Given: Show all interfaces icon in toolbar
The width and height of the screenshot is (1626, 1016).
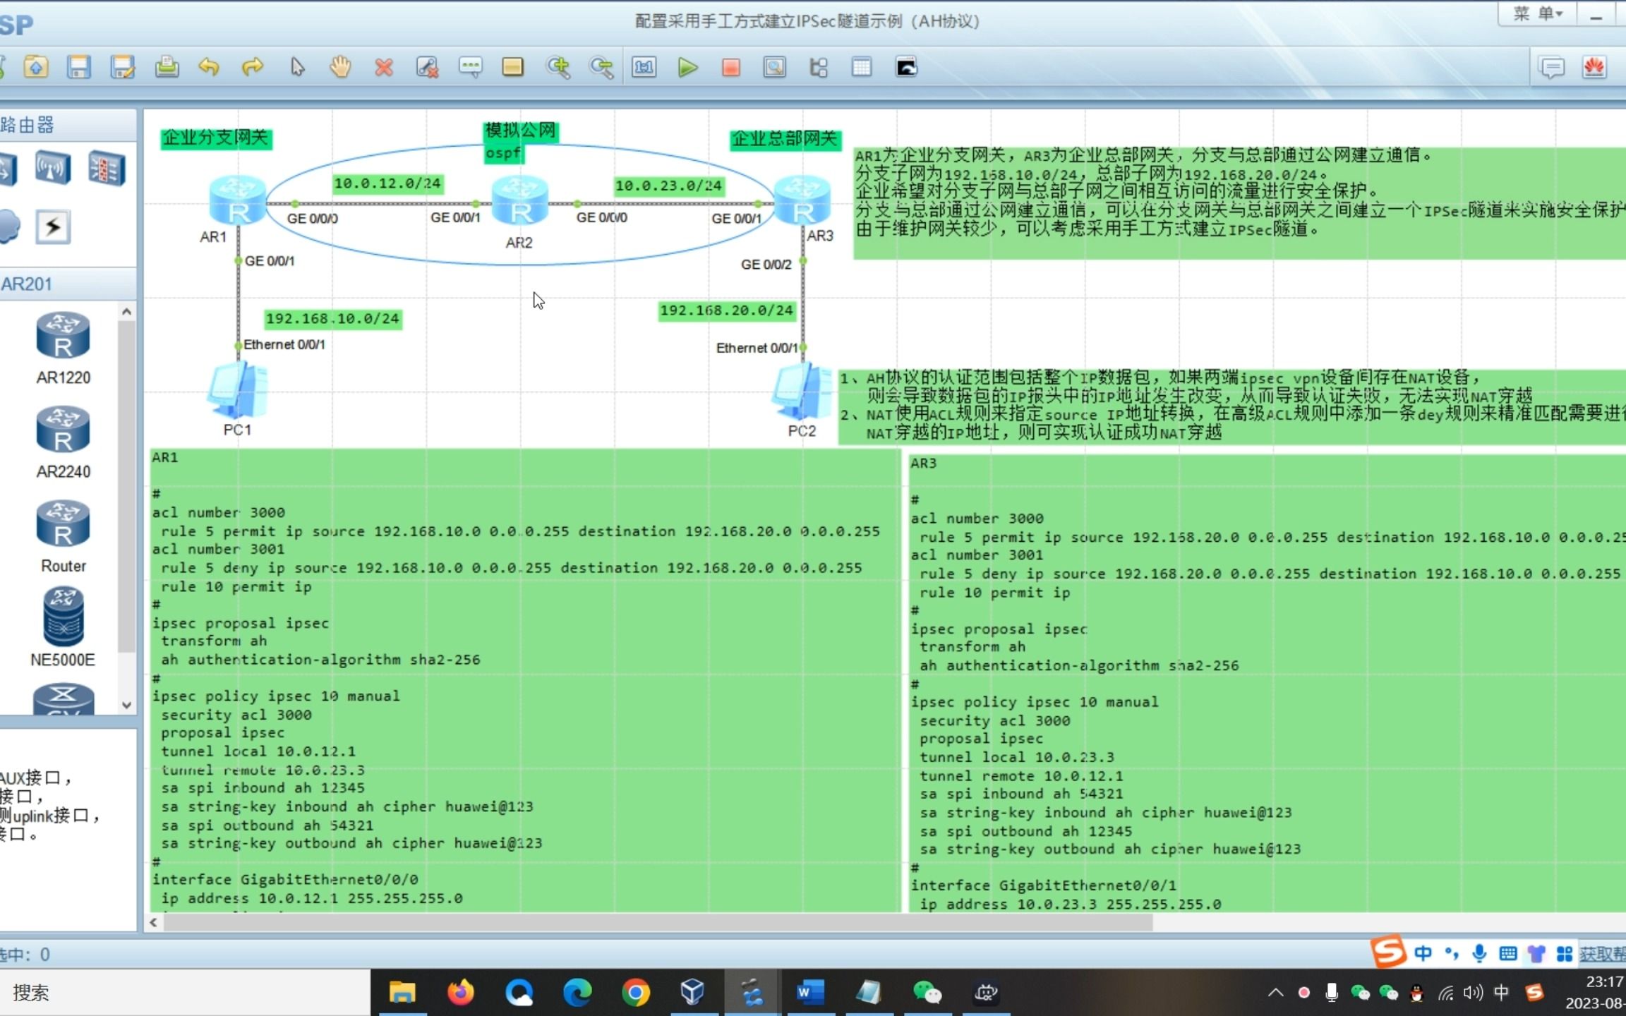Looking at the screenshot, I should [x=818, y=68].
